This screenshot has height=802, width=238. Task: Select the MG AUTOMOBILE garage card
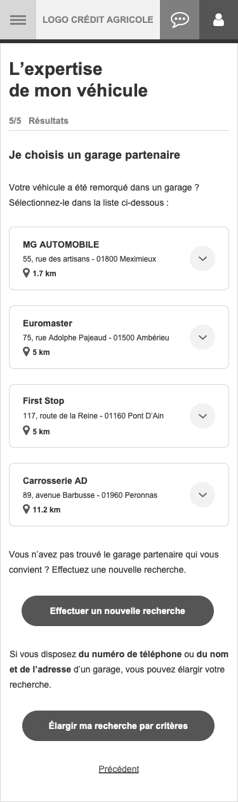(119, 258)
